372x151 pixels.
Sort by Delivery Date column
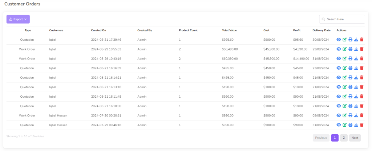pos(321,30)
